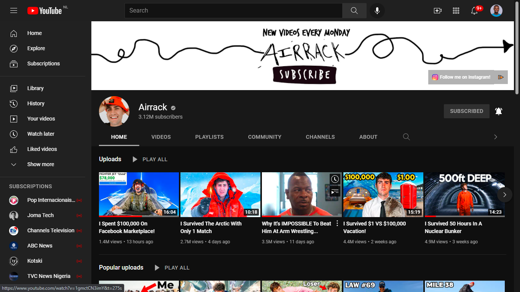
Task: Open title 'Why It's IMPOSSIBLE To Beat Him'
Action: point(297,227)
